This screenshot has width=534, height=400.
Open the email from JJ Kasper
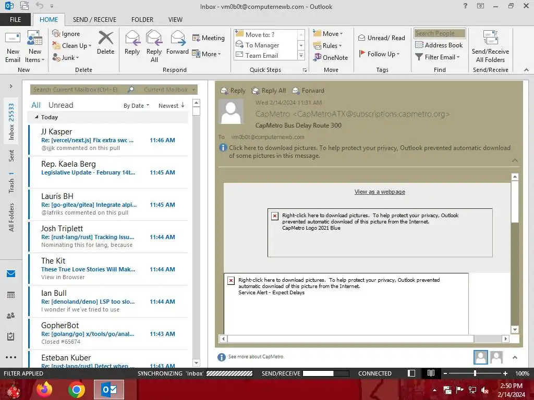(x=108, y=140)
